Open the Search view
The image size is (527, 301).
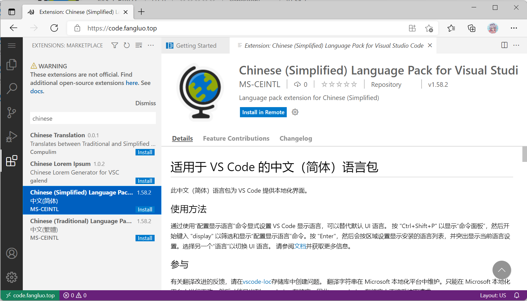(x=12, y=88)
